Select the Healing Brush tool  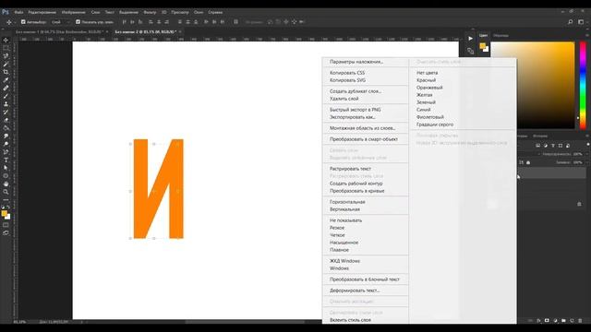pos(6,88)
